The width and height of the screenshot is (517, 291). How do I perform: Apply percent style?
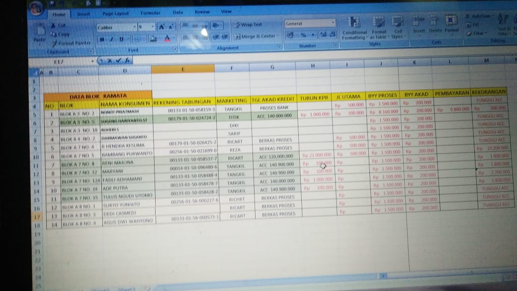pyautogui.click(x=303, y=35)
